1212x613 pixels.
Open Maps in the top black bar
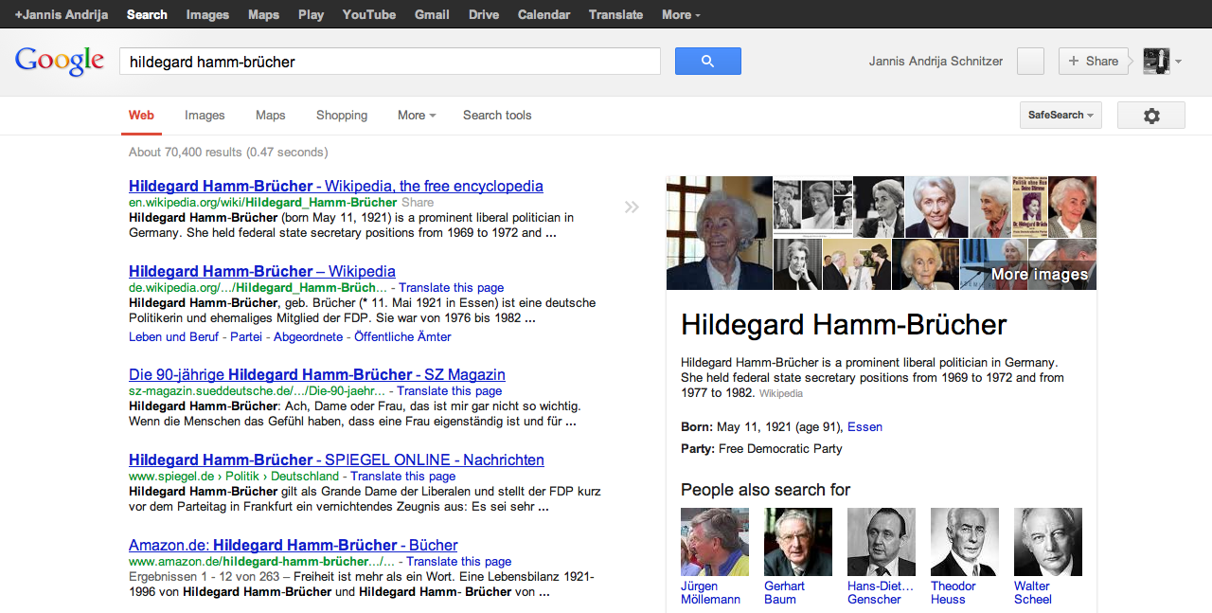coord(263,14)
